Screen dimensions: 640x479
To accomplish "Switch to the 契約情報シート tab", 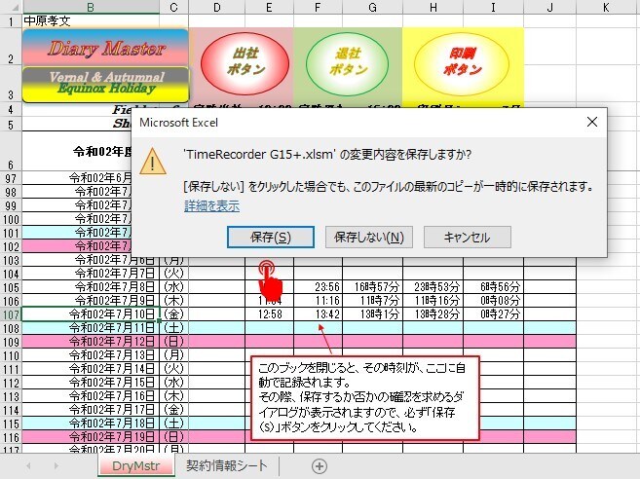I will tap(227, 465).
